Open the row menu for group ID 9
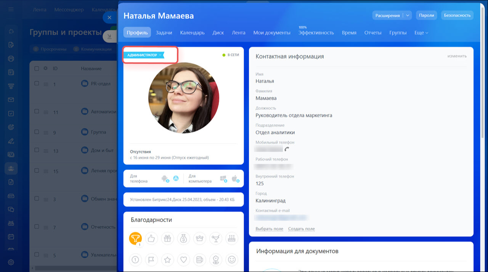The height and width of the screenshot is (272, 488). pyautogui.click(x=46, y=133)
